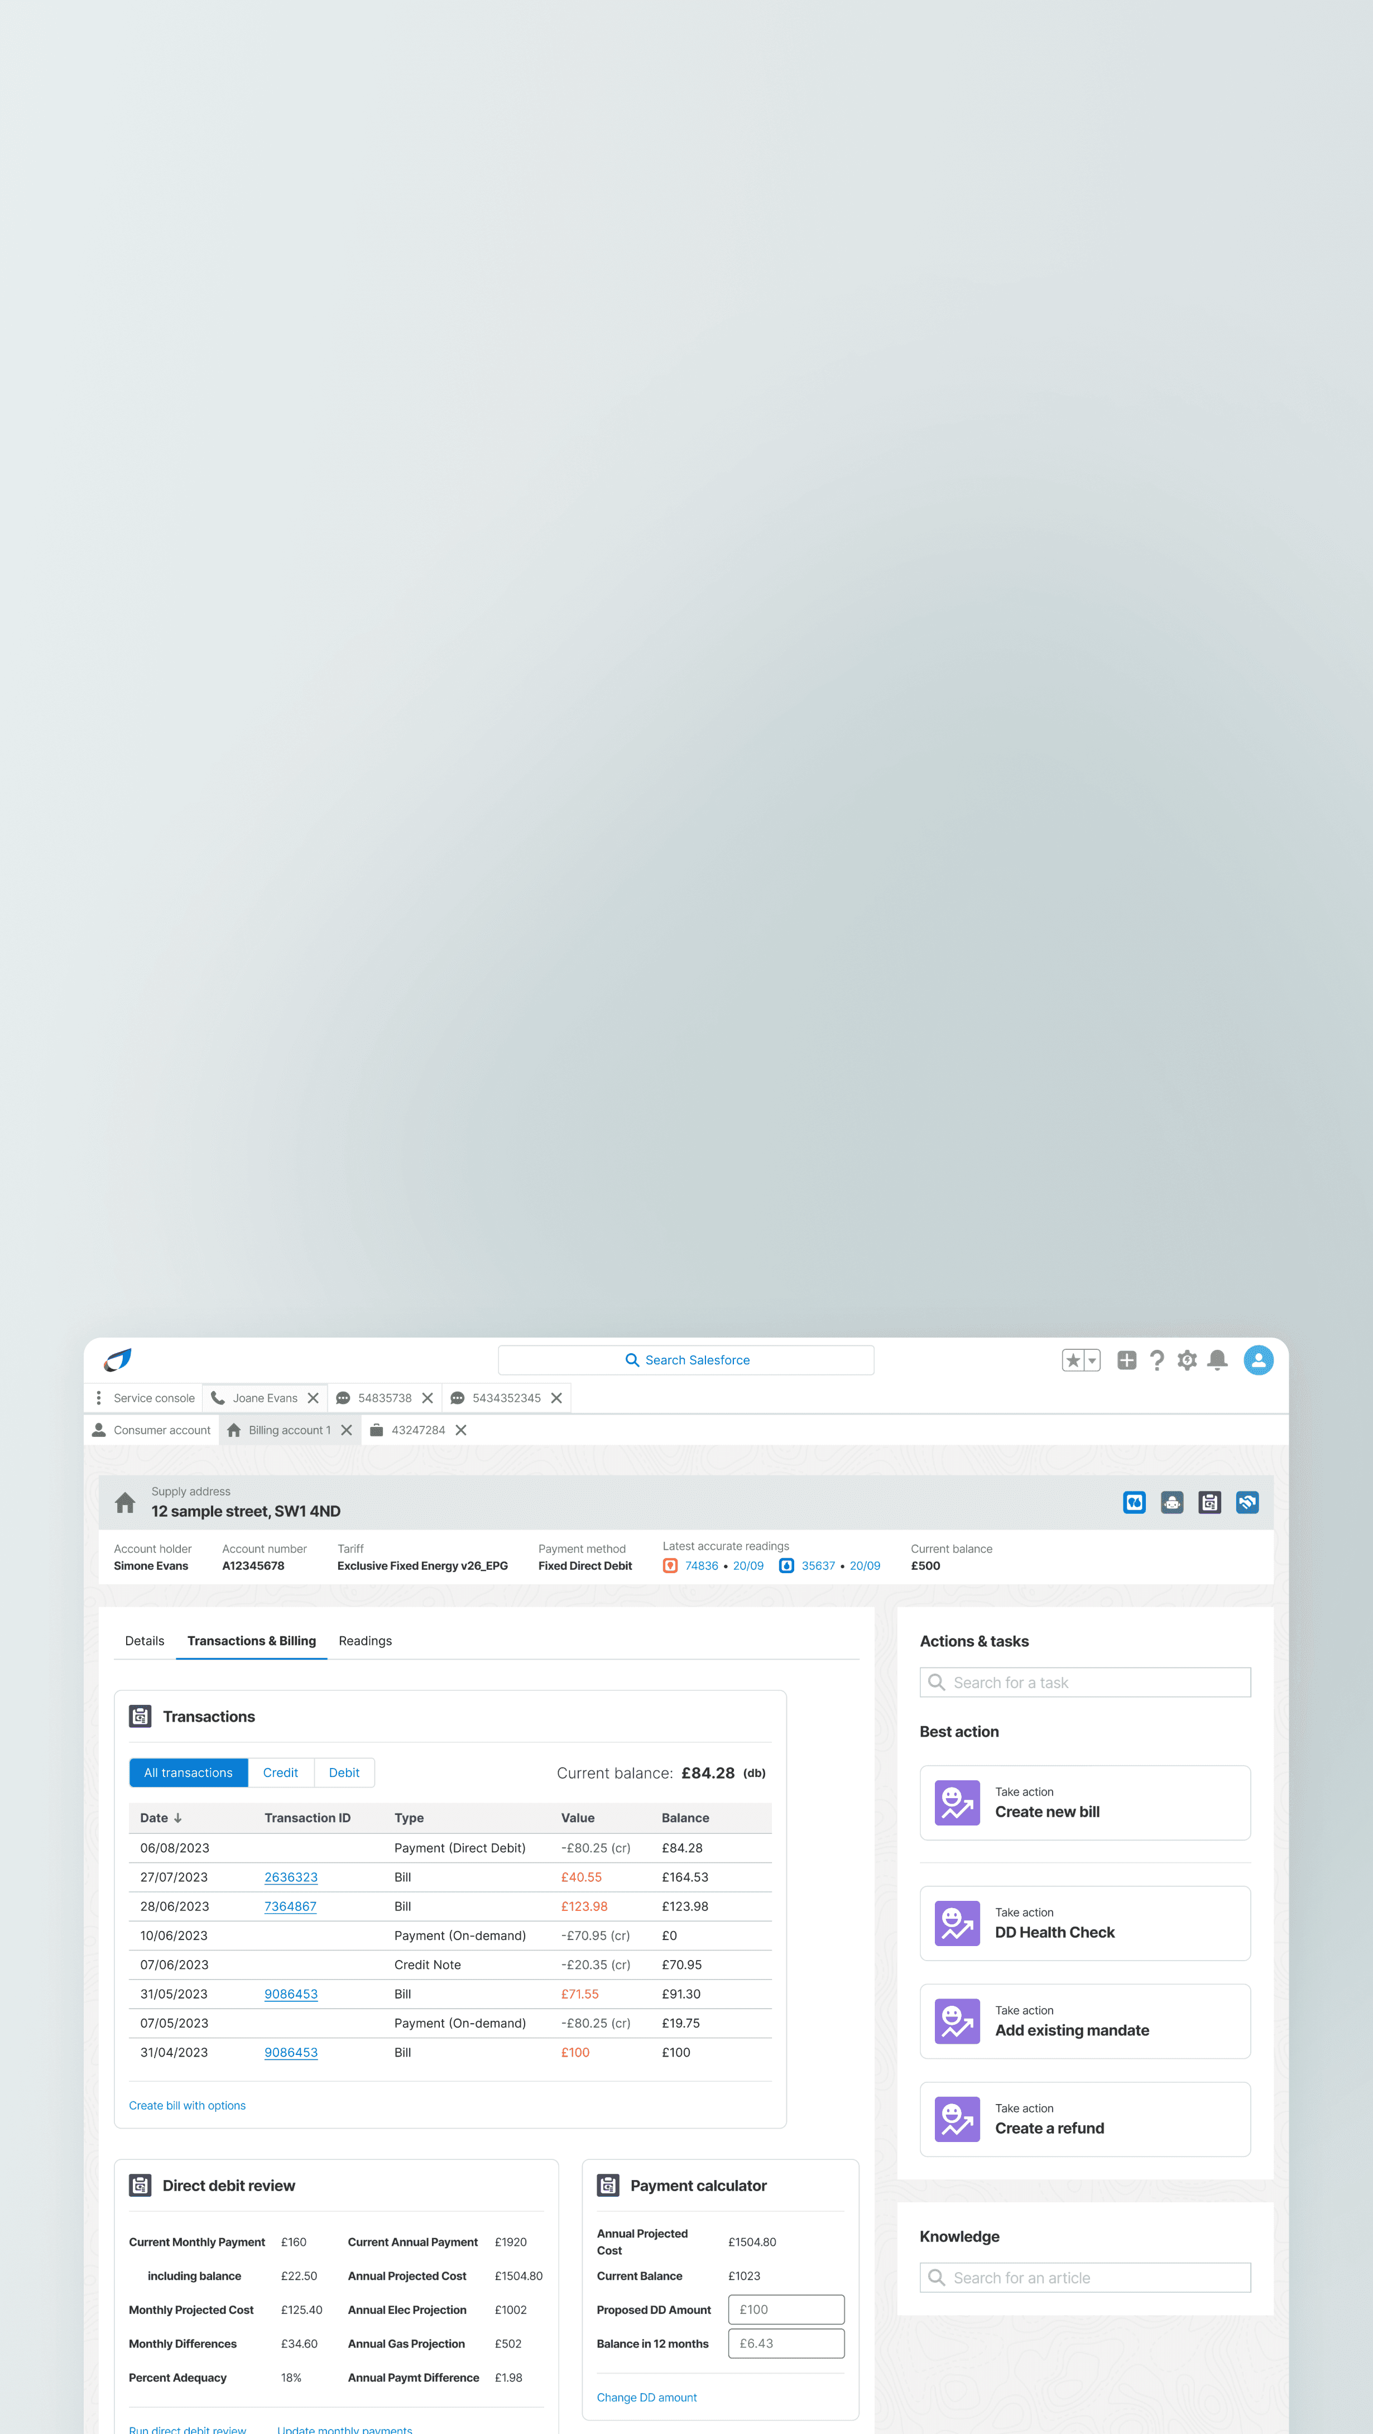
Task: Filter the transactions table to Debit
Action: tap(344, 1772)
